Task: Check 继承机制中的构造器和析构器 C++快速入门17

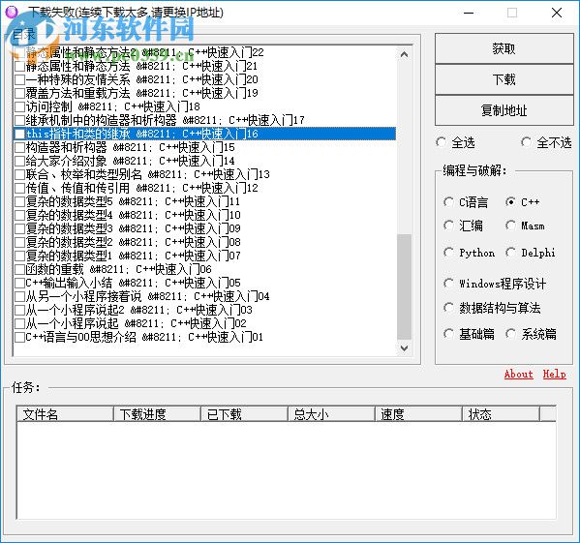Action: point(19,120)
